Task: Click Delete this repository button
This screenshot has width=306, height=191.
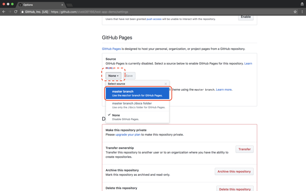Action: coord(235,189)
